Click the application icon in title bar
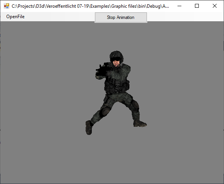Image resolution: width=224 pixels, height=184 pixels. [x=7, y=6]
